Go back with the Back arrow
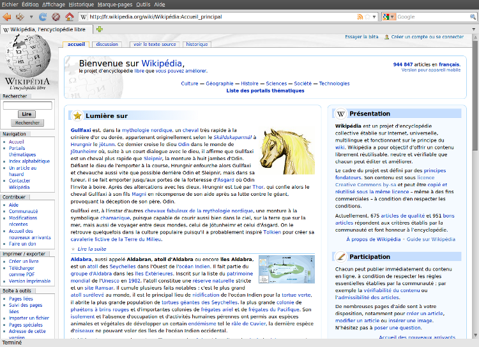 point(7,17)
